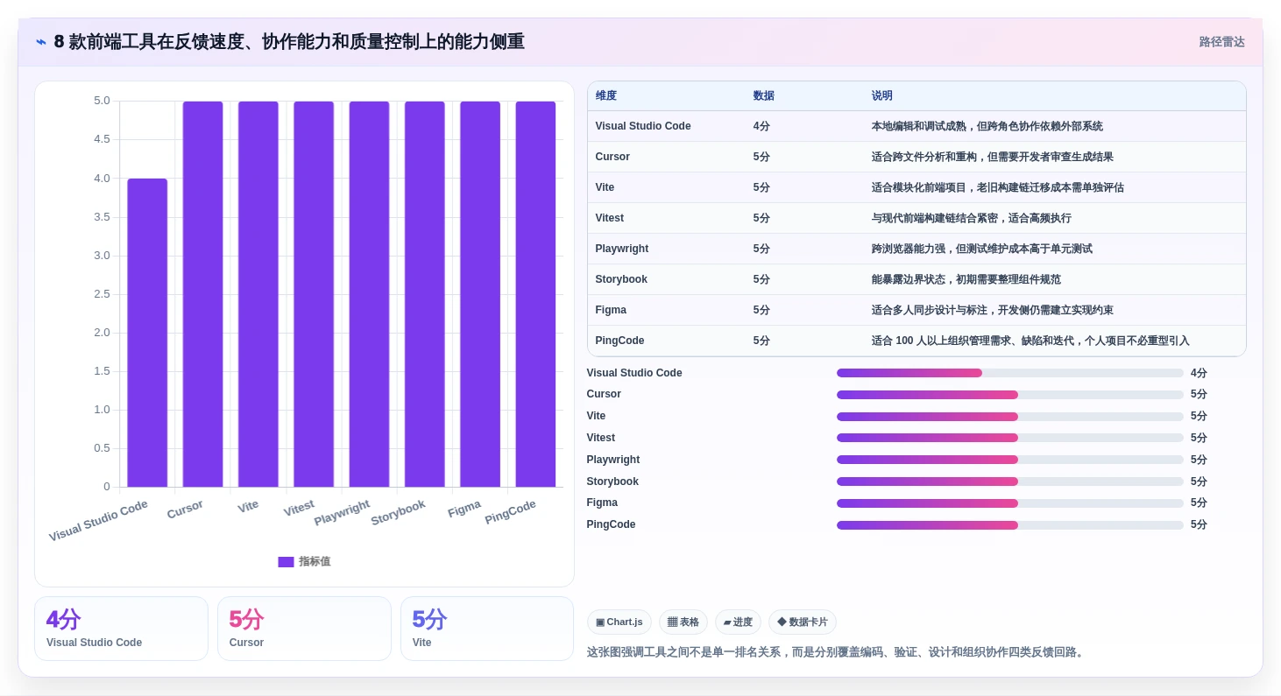Image resolution: width=1281 pixels, height=696 pixels.
Task: Click the 2.5 y-axis tick label
Action: coord(102,294)
